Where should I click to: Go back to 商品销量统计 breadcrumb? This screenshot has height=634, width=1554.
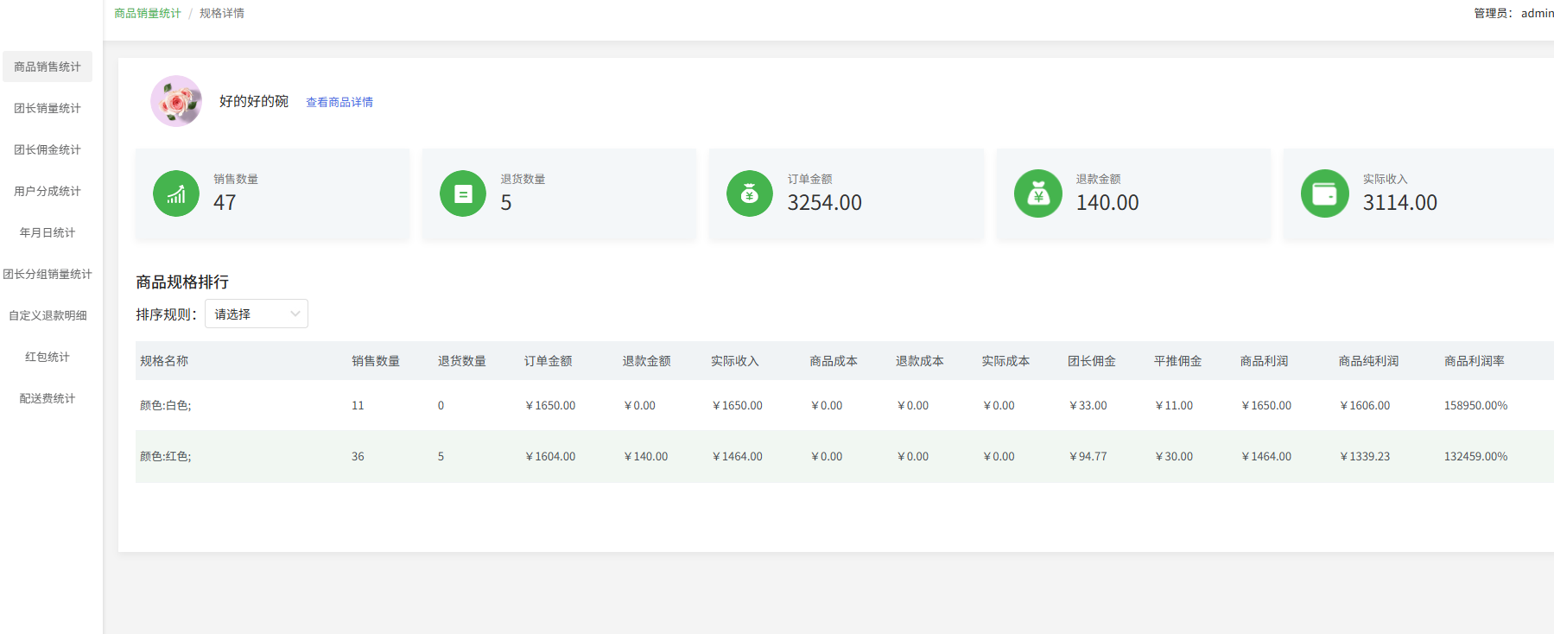tap(148, 13)
